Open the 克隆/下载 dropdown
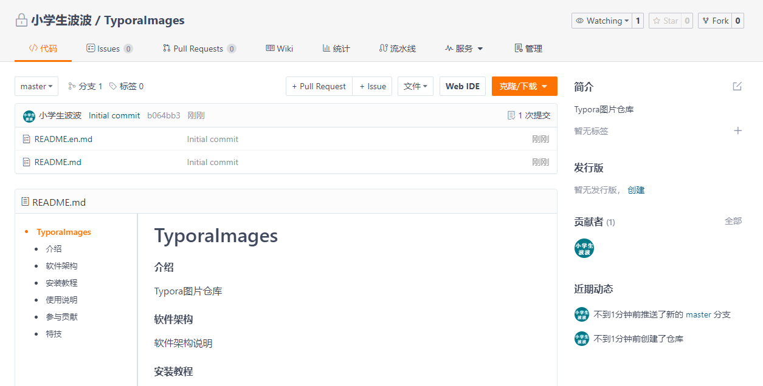 coord(524,86)
